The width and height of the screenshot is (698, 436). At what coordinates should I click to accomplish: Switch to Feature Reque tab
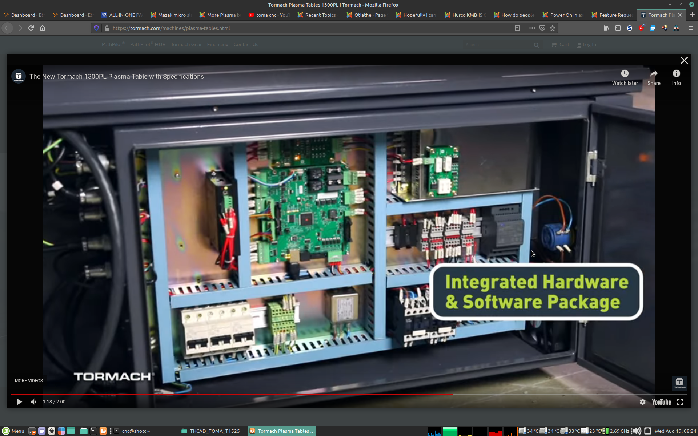point(612,15)
